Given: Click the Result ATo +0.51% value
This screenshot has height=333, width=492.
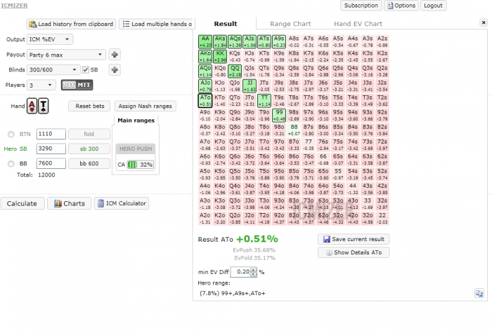Looking at the screenshot, I should point(257,239).
